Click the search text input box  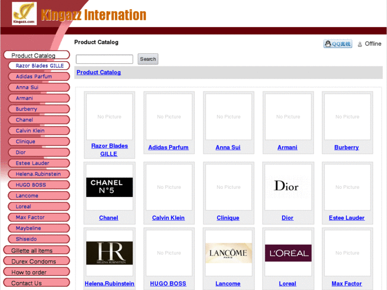[104, 59]
